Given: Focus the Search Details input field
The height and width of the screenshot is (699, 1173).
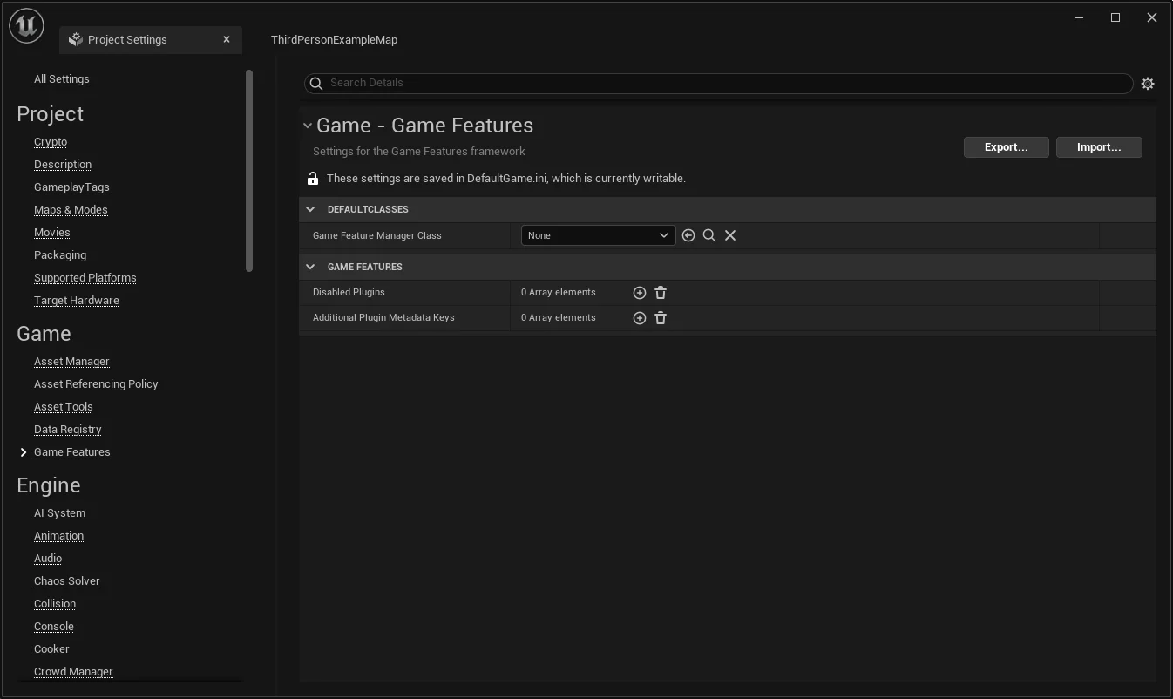Looking at the screenshot, I should [723, 83].
